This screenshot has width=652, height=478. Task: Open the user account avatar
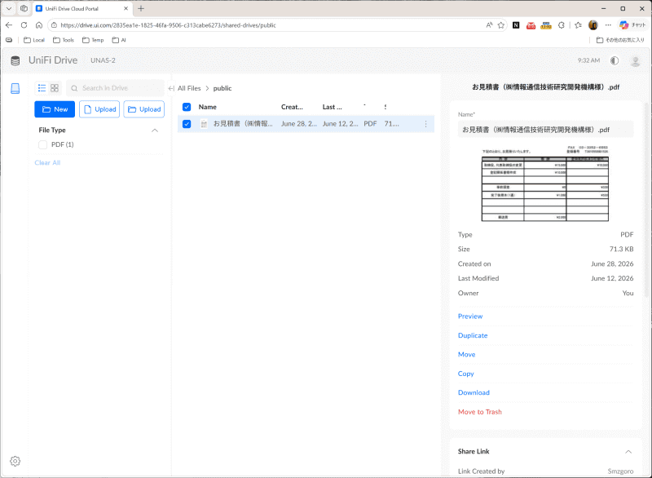[635, 61]
